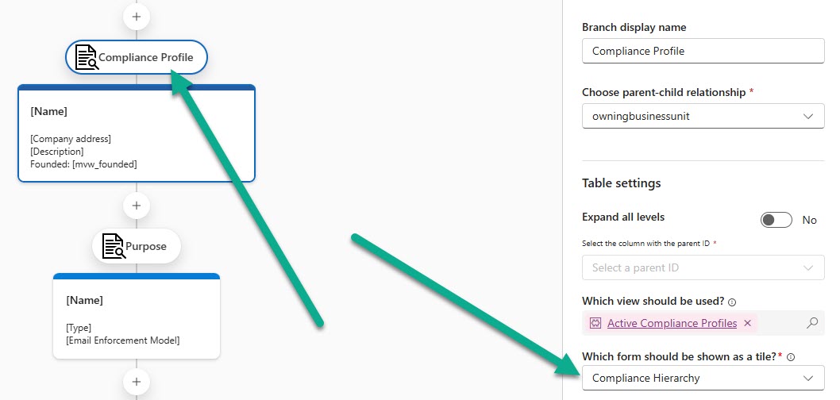The height and width of the screenshot is (400, 840).
Task: Remove the Active Compliance Profiles view chip
Action: pyautogui.click(x=747, y=323)
